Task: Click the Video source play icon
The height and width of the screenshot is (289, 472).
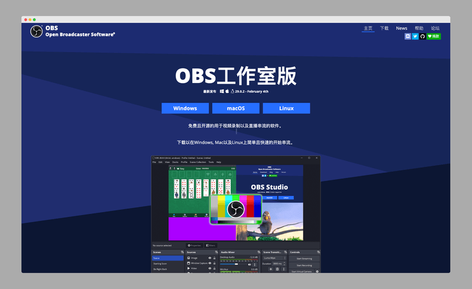Action: point(188,268)
